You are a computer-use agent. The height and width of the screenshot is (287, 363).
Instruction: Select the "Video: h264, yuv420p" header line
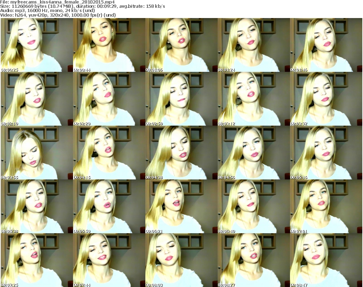pyautogui.click(x=58, y=15)
